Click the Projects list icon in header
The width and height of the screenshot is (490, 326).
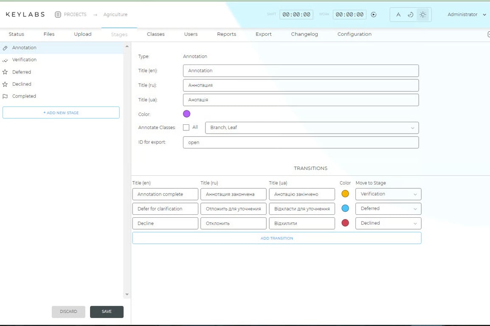click(58, 14)
